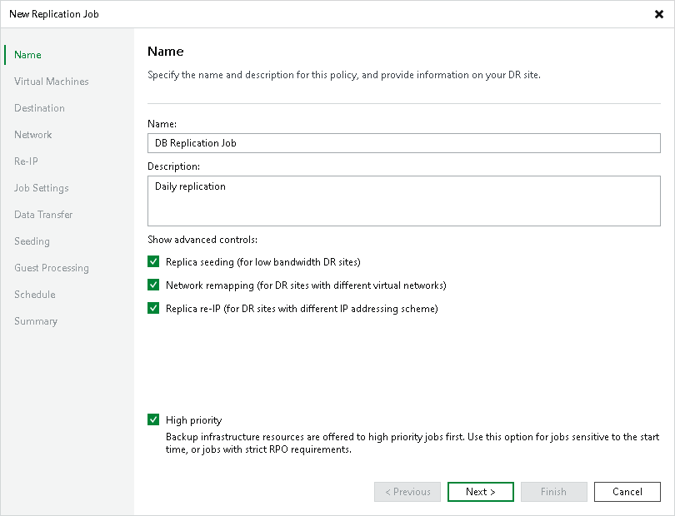Click the 'Name' page heading
This screenshot has width=675, height=516.
165,51
